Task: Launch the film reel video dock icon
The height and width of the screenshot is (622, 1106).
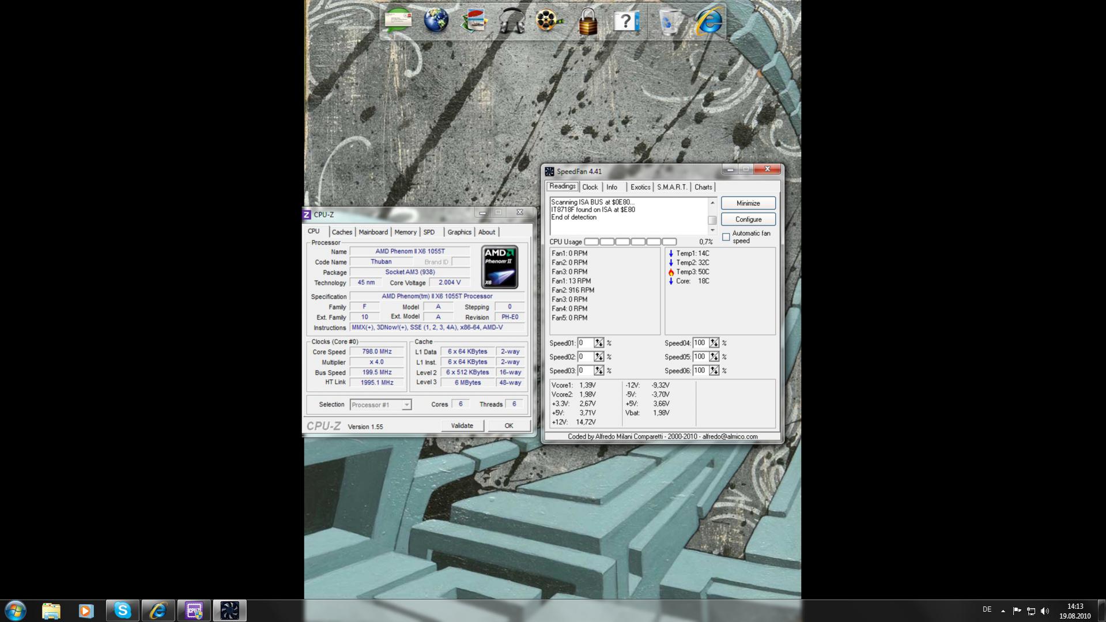Action: point(548,21)
